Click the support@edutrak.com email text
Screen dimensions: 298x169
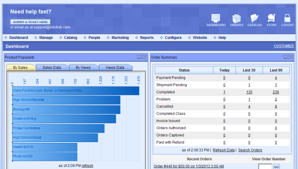point(52,27)
